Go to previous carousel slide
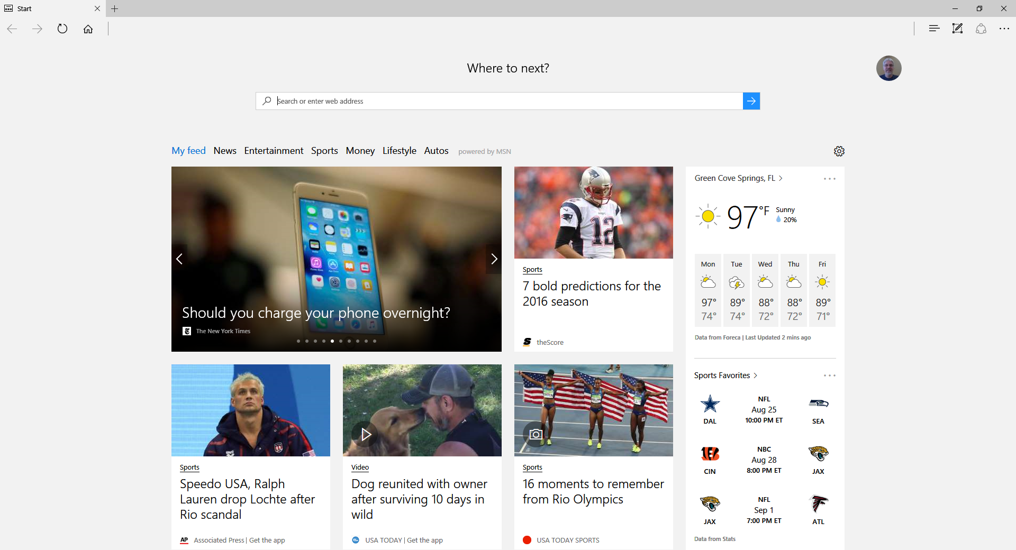The width and height of the screenshot is (1016, 550). pos(179,259)
